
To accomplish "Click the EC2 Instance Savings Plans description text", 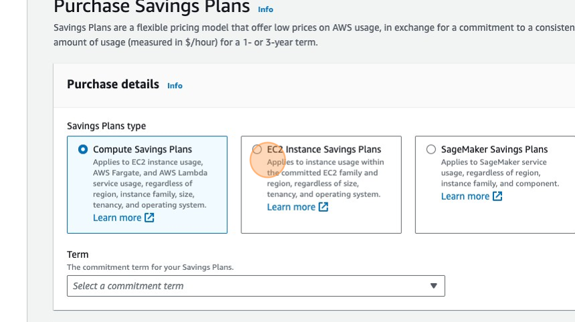I will [x=325, y=178].
